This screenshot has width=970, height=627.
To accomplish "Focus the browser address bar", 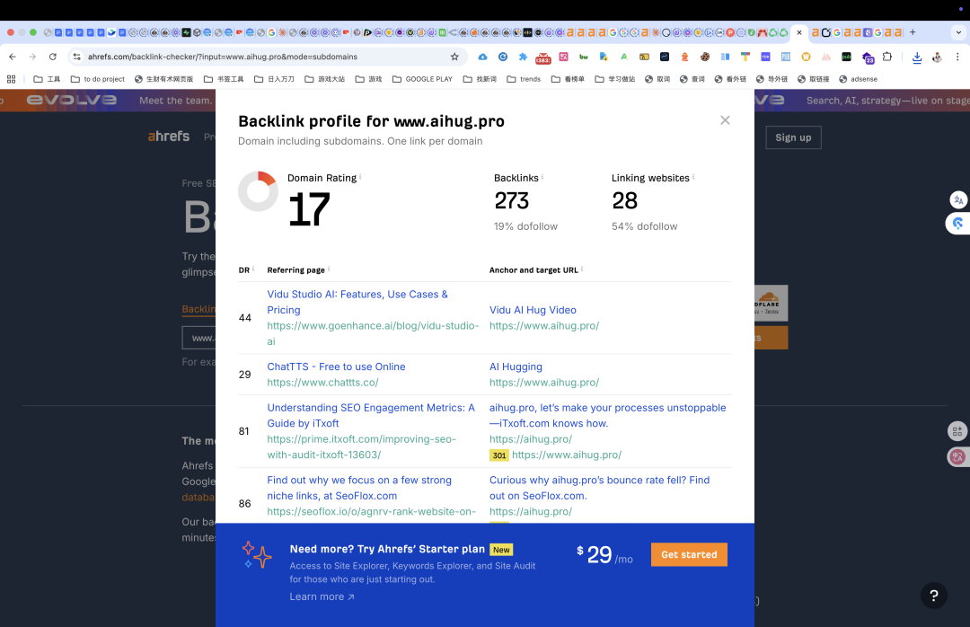I will pos(266,57).
